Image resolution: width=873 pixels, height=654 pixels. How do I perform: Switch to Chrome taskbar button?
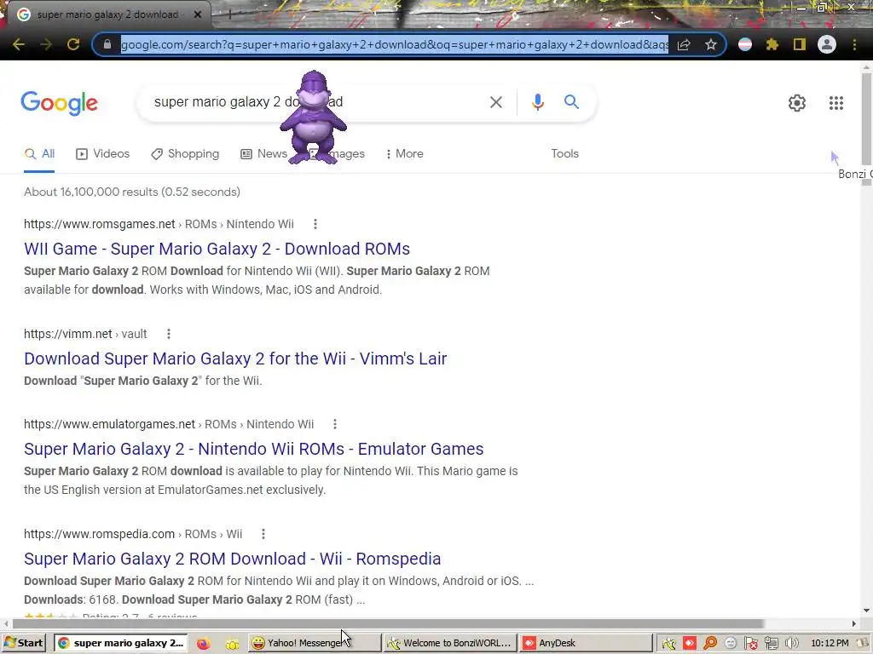coord(121,643)
